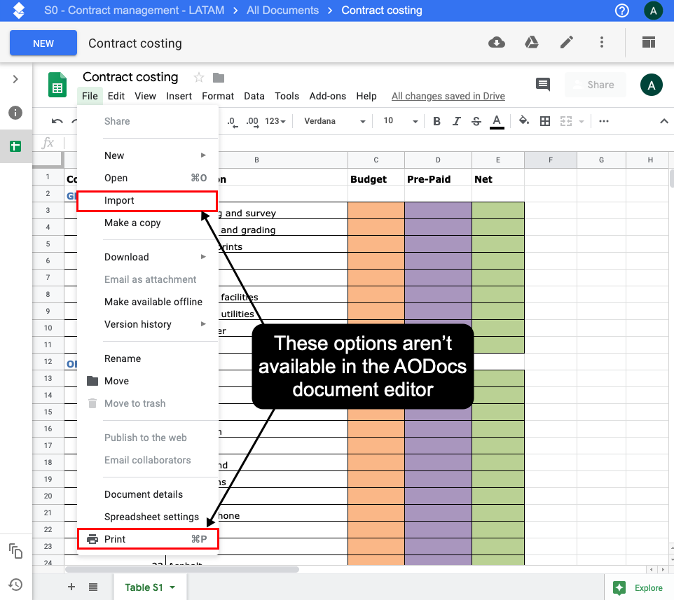Open the history clock icon in sidebar
674x600 pixels.
coord(15,585)
